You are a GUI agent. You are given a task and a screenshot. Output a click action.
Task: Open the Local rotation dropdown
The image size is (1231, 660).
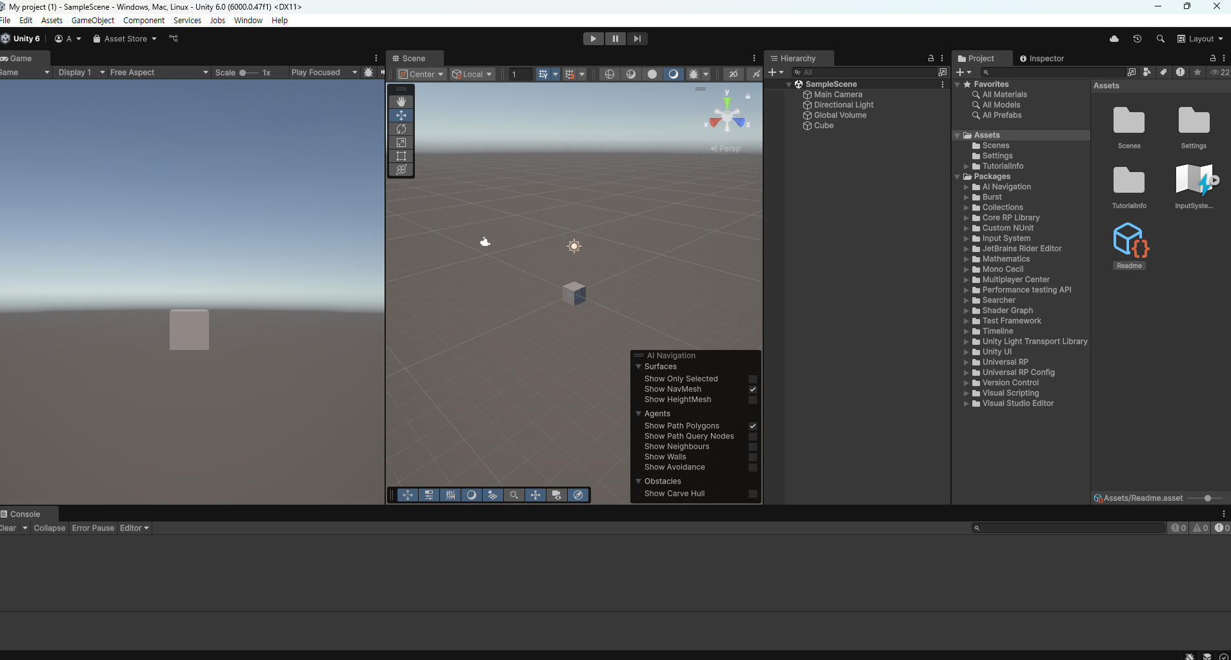click(x=472, y=74)
